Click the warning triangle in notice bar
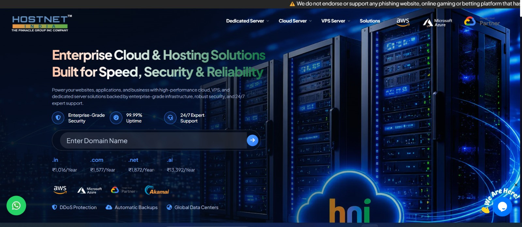This screenshot has width=522, height=227. pos(292,4)
